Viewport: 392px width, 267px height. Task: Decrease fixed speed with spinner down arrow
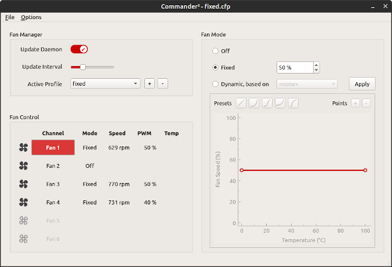[316, 70]
